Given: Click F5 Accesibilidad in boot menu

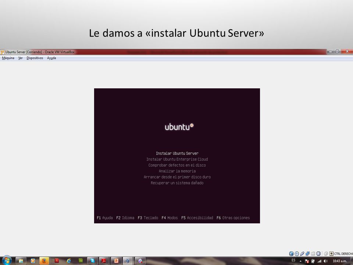Looking at the screenshot, I should [x=197, y=218].
